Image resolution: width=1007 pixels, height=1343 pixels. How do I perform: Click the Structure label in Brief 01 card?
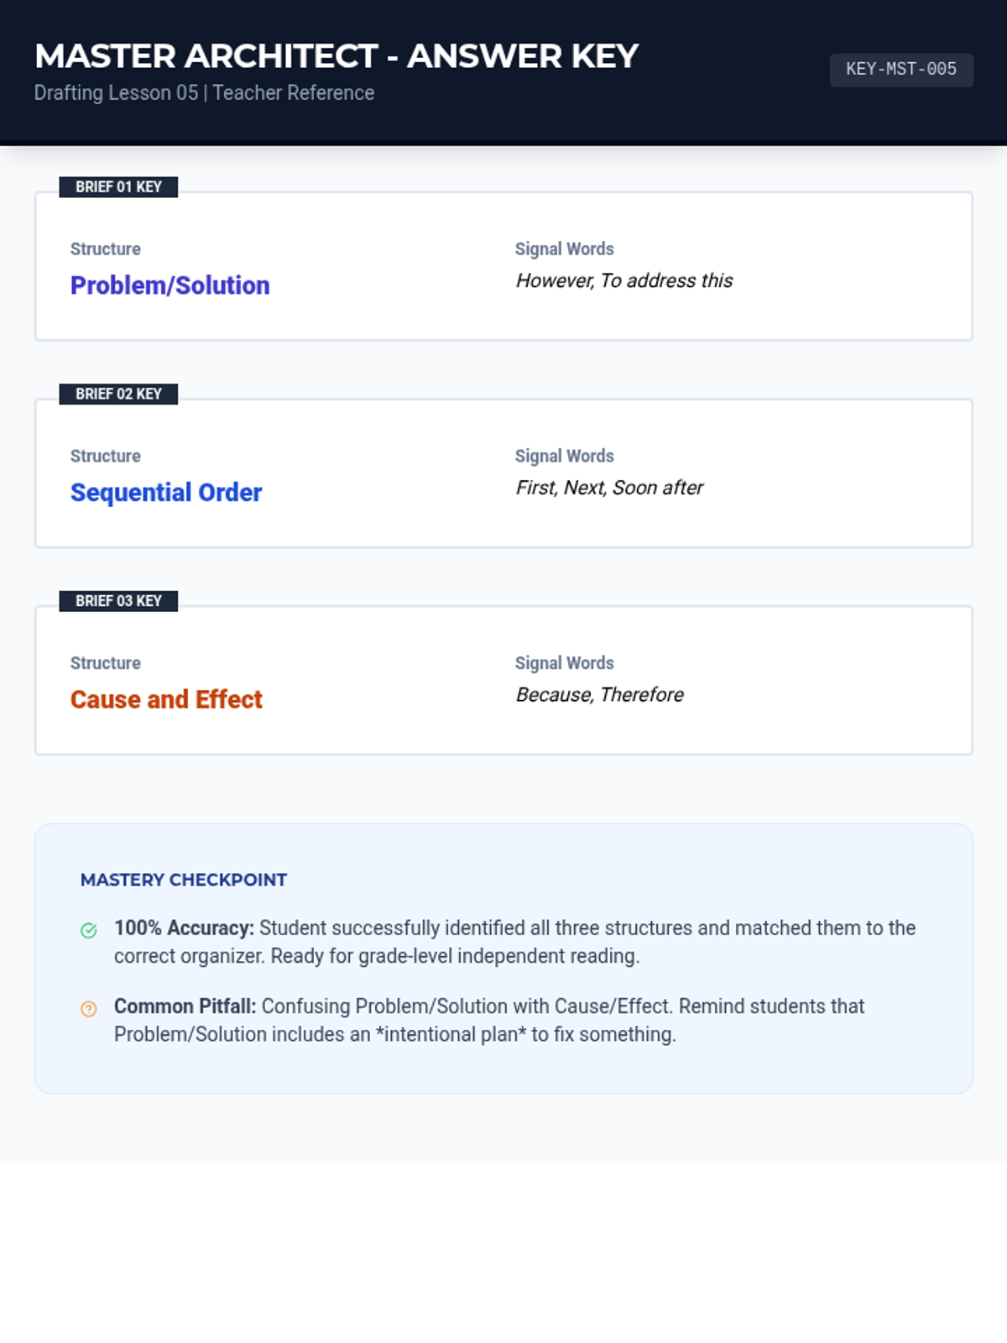pos(106,249)
